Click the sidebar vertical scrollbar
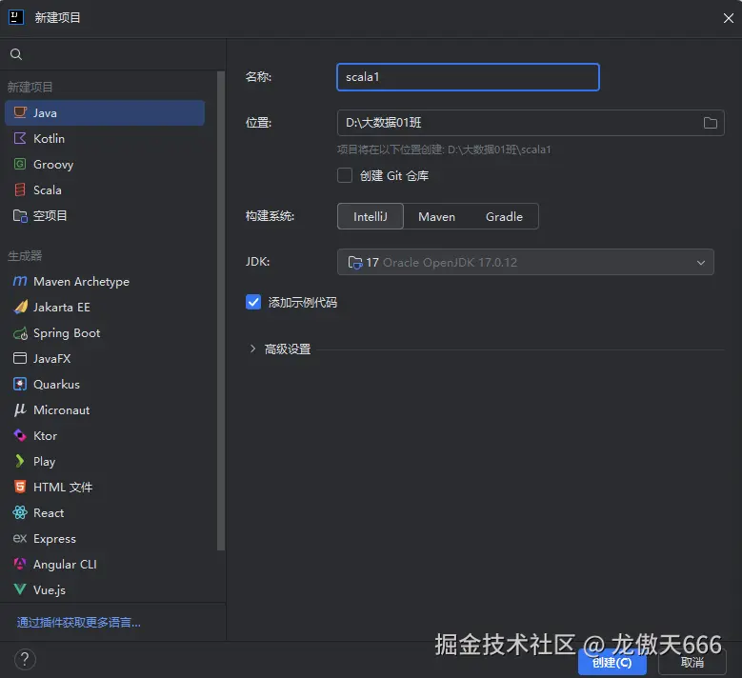742x678 pixels. [221, 310]
